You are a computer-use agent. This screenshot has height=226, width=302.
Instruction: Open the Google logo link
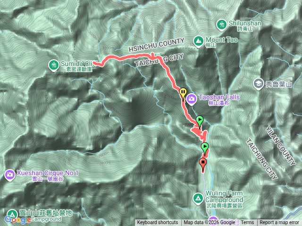[x=17, y=220]
